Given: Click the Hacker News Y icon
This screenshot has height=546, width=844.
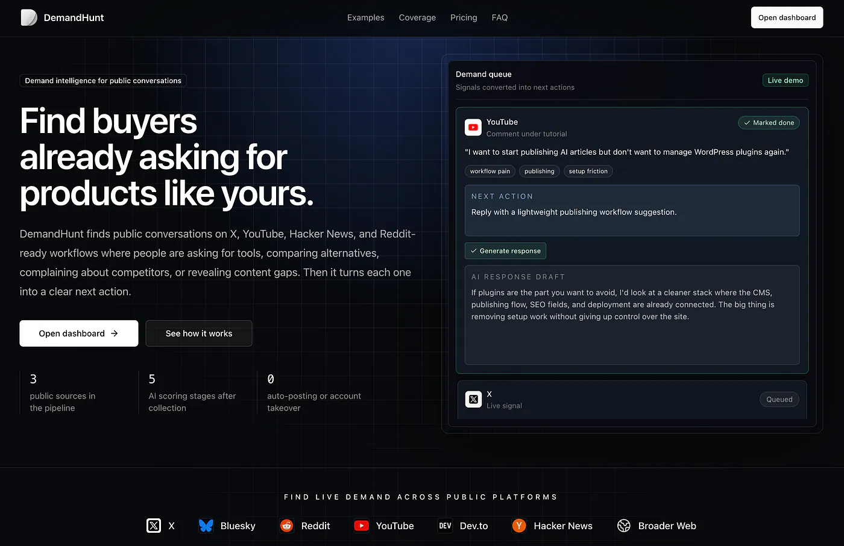Looking at the screenshot, I should pos(519,526).
